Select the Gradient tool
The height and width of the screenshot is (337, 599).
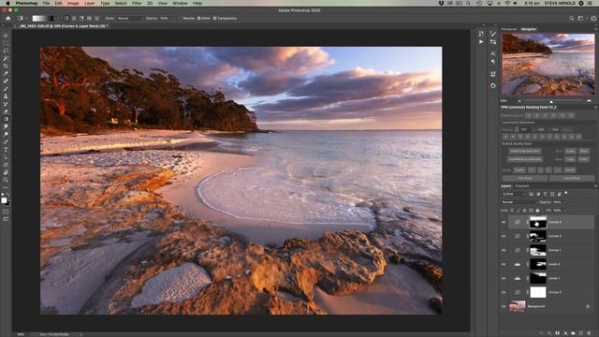click(6, 119)
